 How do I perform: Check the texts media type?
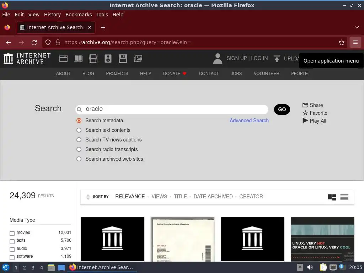coord(12,241)
